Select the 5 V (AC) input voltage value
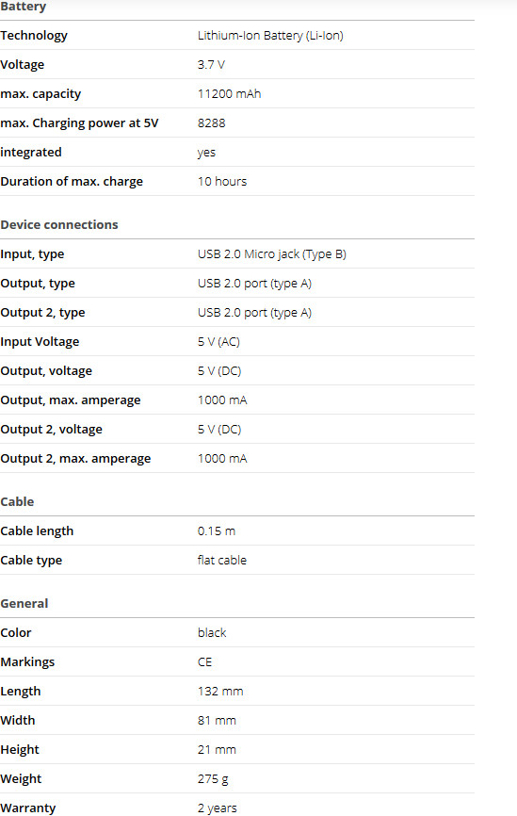517x816 pixels. [x=219, y=341]
